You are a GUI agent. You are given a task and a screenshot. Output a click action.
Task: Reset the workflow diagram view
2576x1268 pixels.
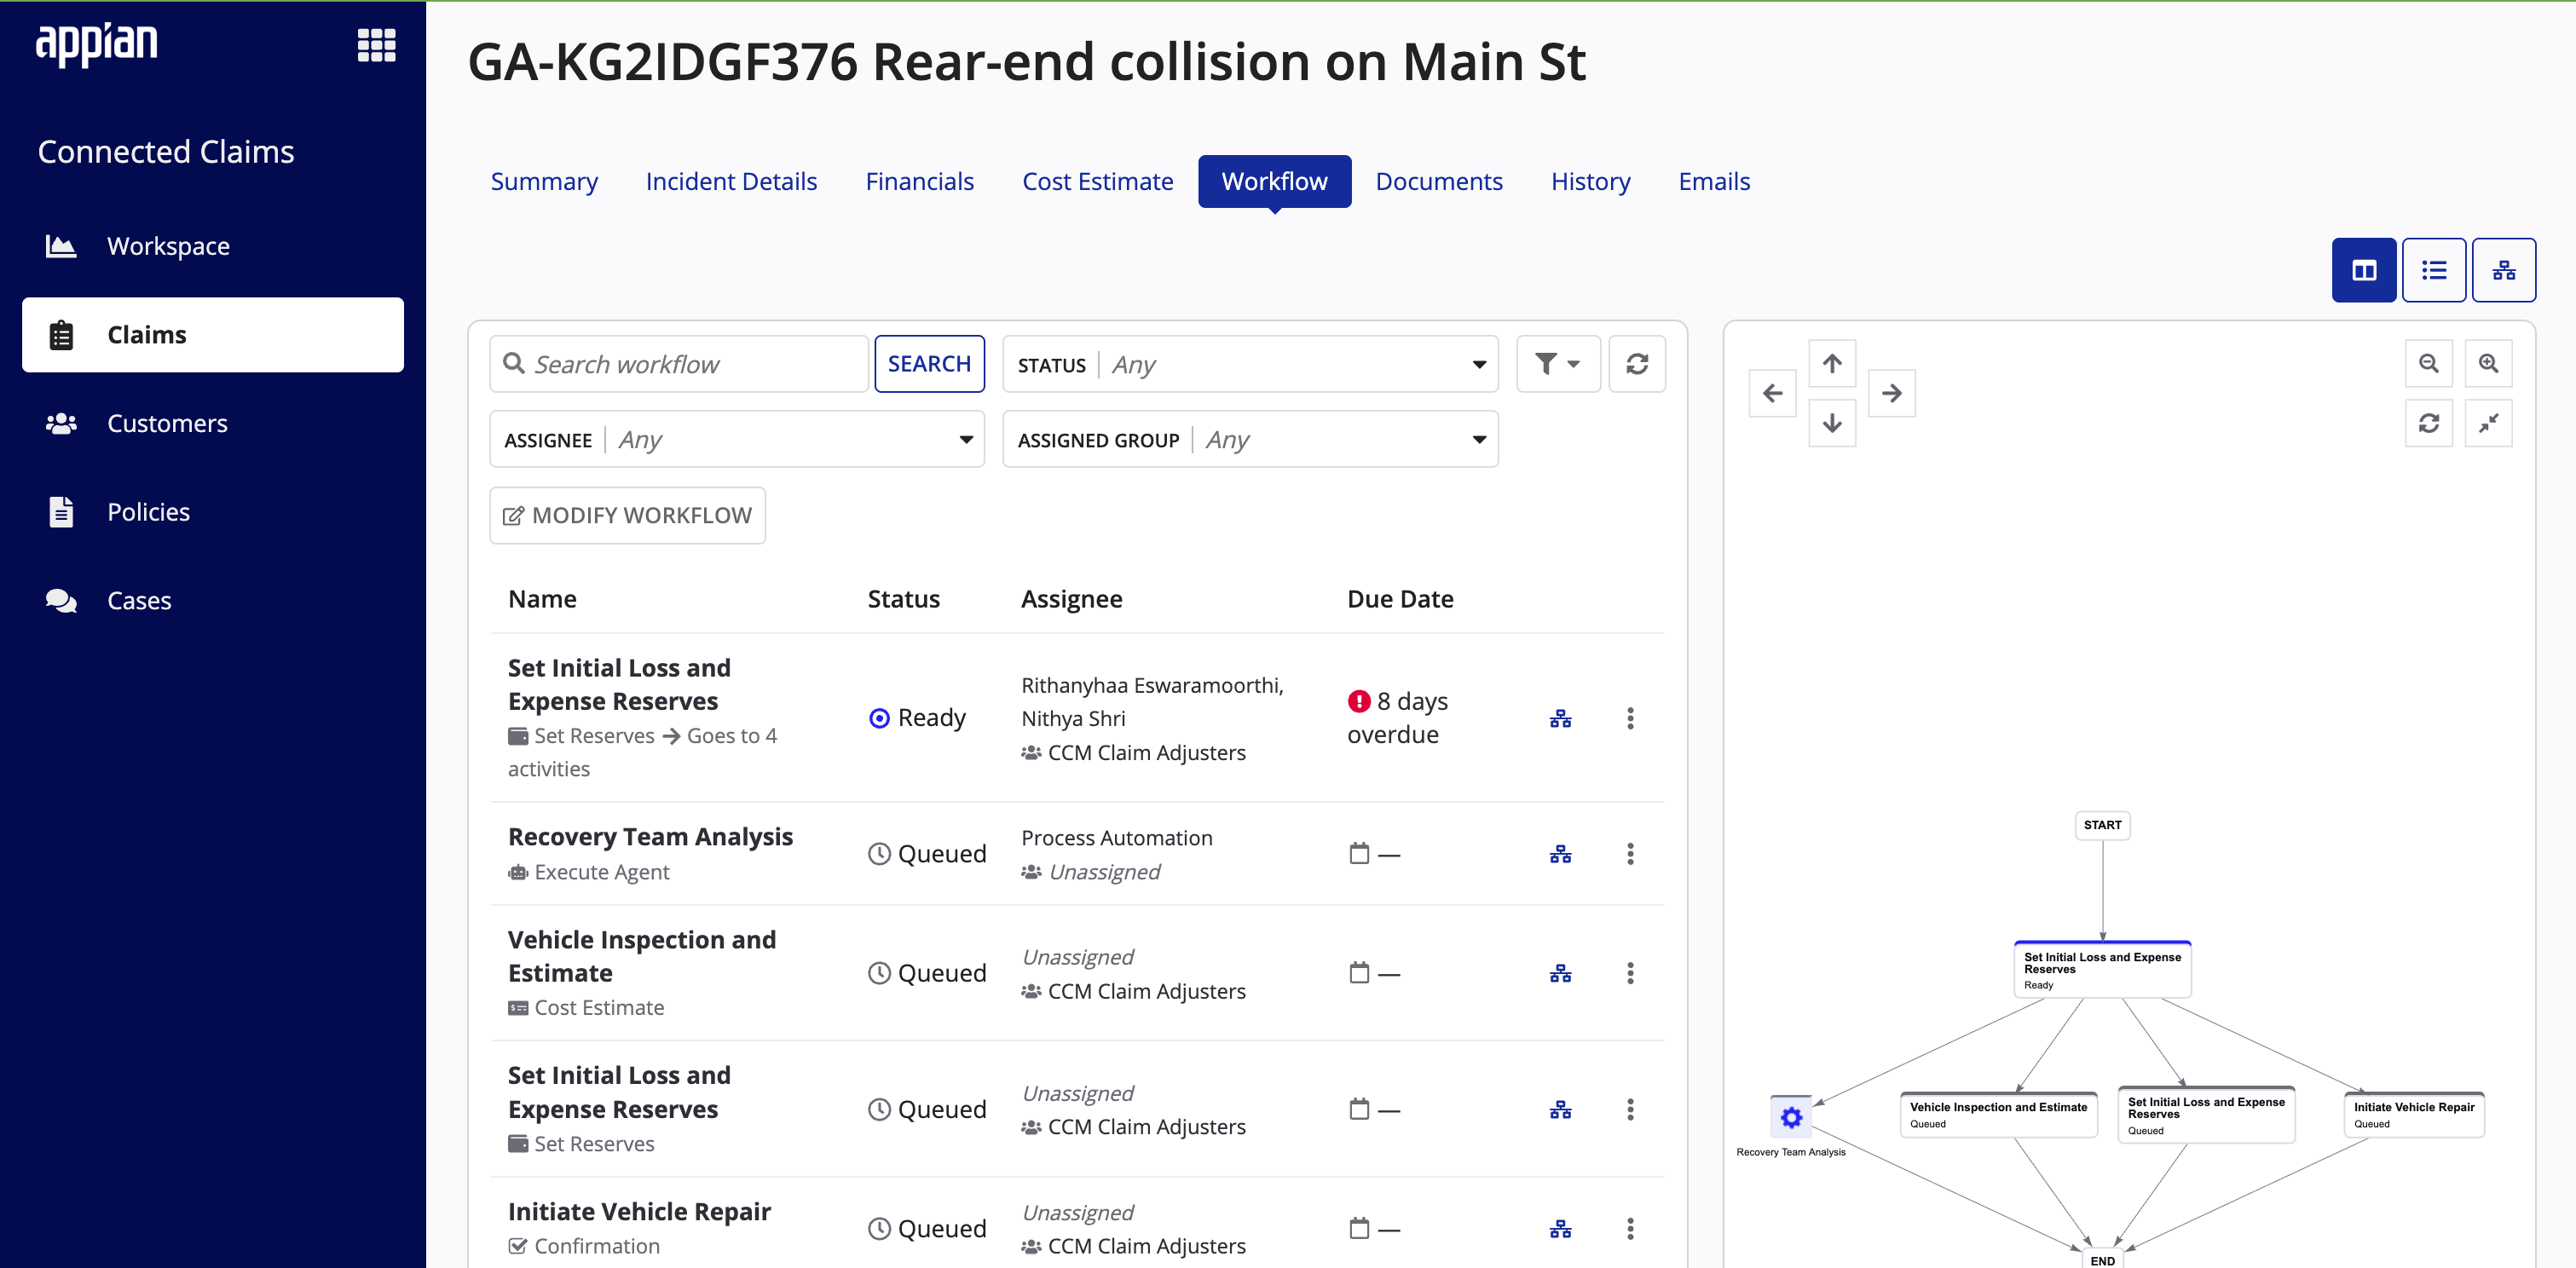[x=2428, y=423]
